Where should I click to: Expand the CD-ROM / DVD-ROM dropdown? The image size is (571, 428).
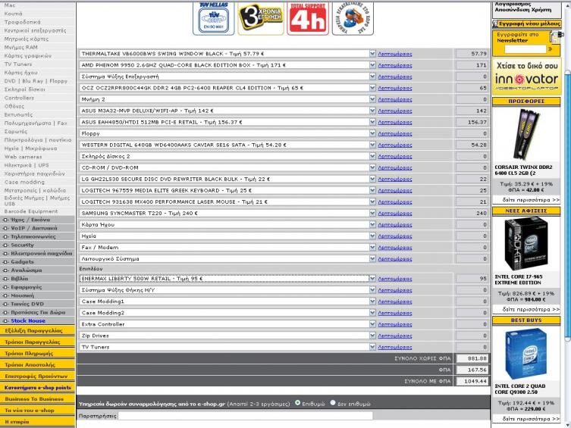(372, 167)
